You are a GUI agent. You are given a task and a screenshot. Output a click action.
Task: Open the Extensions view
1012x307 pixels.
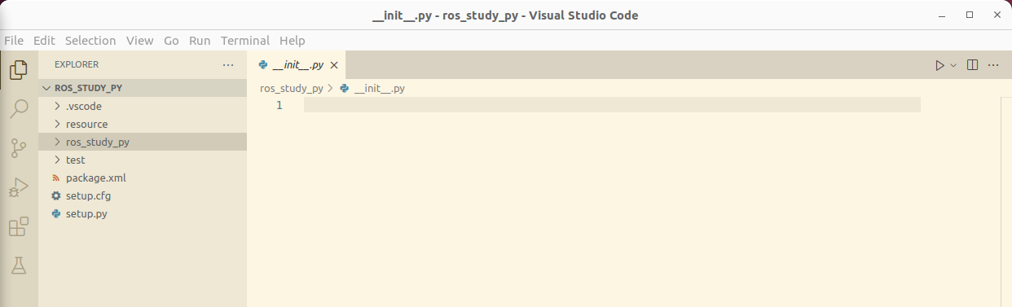19,227
